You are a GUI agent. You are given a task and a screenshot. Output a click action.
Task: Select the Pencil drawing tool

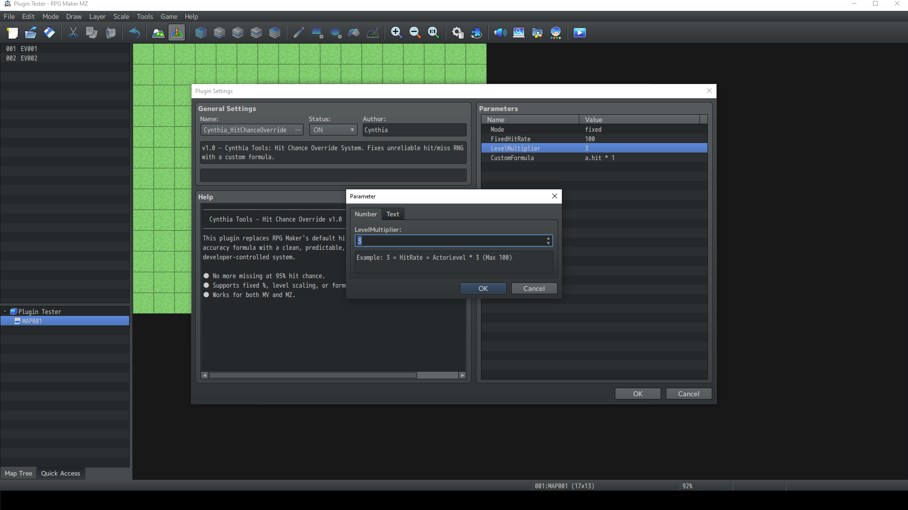click(298, 33)
